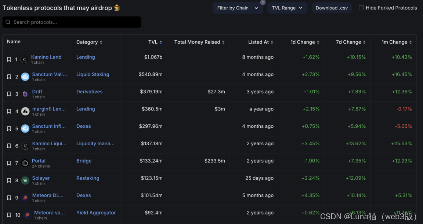
Task: Click the Sanctum Validator logo icon
Action: (x=25, y=76)
